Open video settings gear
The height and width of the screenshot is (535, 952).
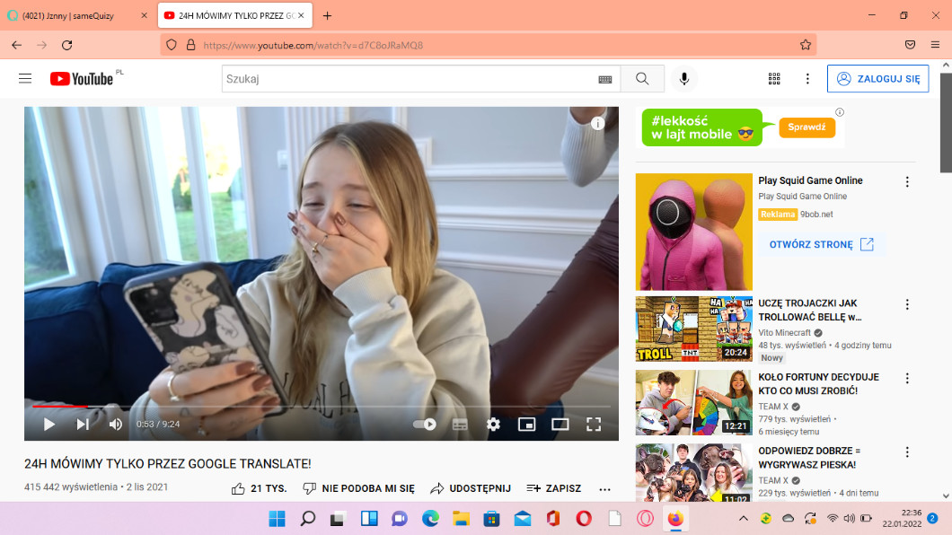pyautogui.click(x=493, y=425)
